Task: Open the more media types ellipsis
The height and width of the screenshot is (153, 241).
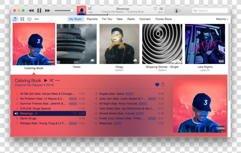Action: point(36,19)
